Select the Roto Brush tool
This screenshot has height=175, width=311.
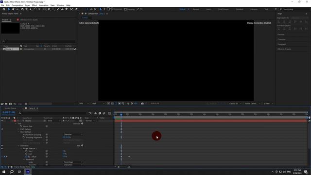coord(71,9)
